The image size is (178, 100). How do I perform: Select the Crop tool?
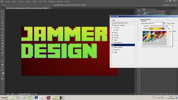2,23
